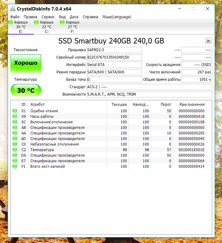Image resolution: width=222 pixels, height=243 pixels.
Task: Click the serial number field
Action: coord(114,57)
